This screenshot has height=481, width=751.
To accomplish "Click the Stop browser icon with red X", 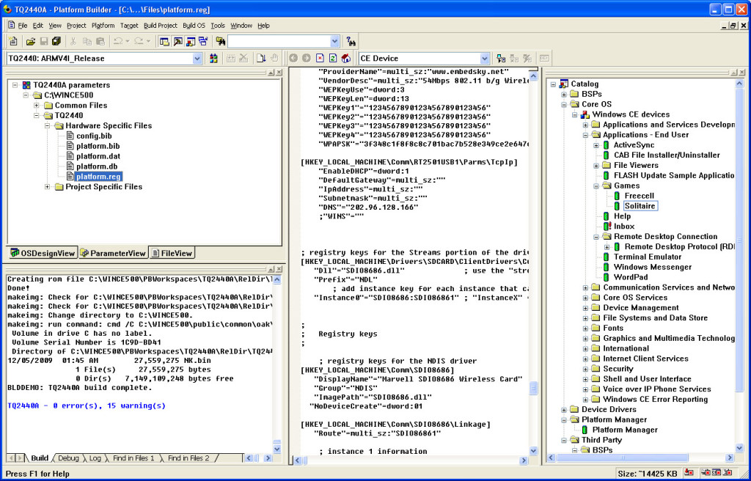I will (320, 59).
